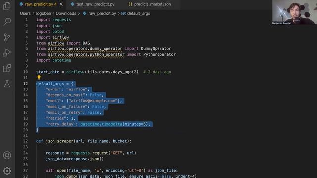Click 'requests.request' on line 24
Viewport: 317px width, 178px height.
pos(90,153)
